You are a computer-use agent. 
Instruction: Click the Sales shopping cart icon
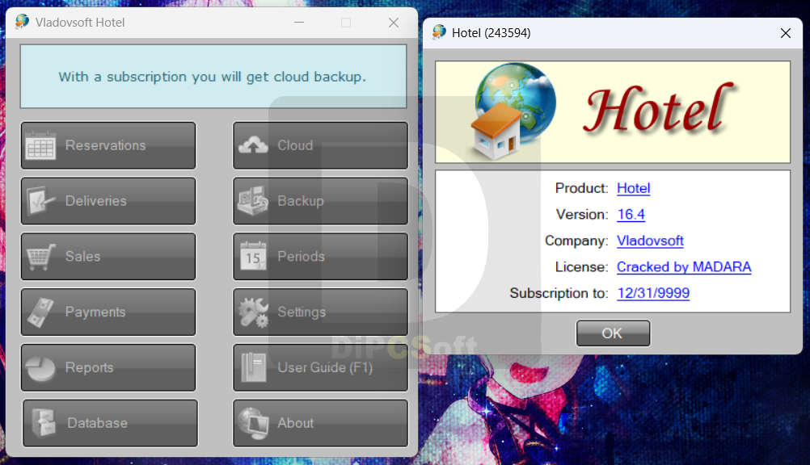click(40, 257)
